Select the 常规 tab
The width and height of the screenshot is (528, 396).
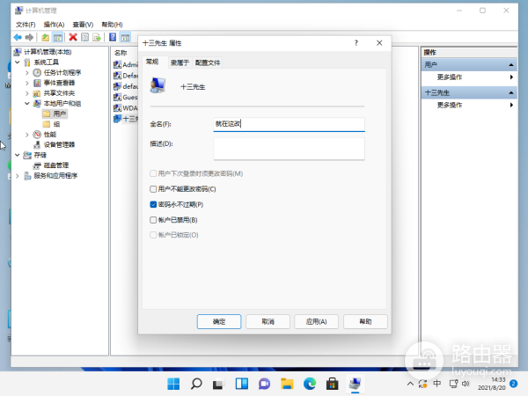[x=152, y=62]
